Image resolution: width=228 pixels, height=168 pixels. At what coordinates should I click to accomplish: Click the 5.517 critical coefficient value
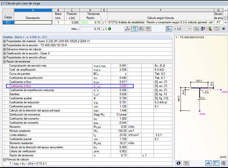click(x=123, y=82)
